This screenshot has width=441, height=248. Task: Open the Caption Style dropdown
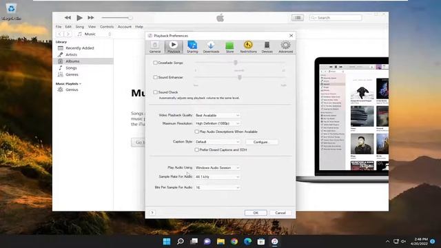click(x=218, y=142)
